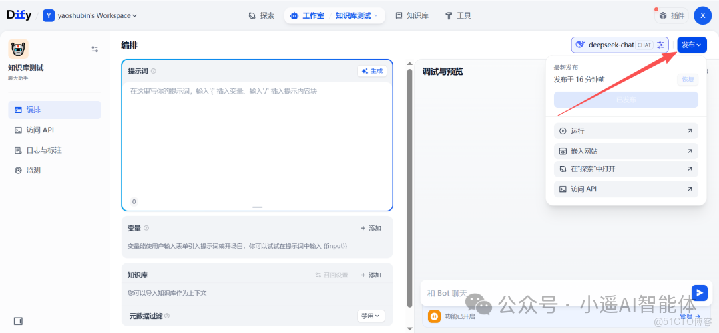This screenshot has height=333, width=719.
Task: Click the embed window icon beside 嵌入网站
Action: 563,151
